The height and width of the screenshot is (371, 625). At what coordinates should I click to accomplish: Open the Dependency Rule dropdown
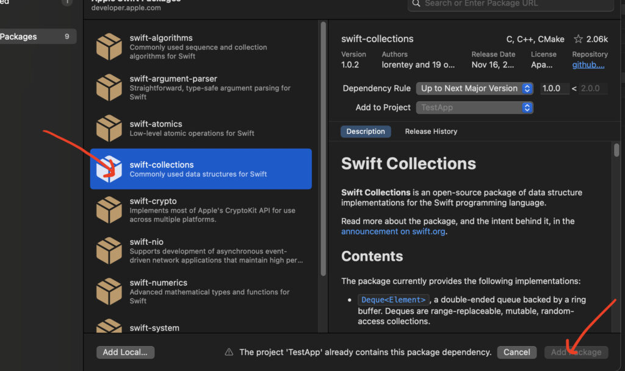pyautogui.click(x=474, y=88)
